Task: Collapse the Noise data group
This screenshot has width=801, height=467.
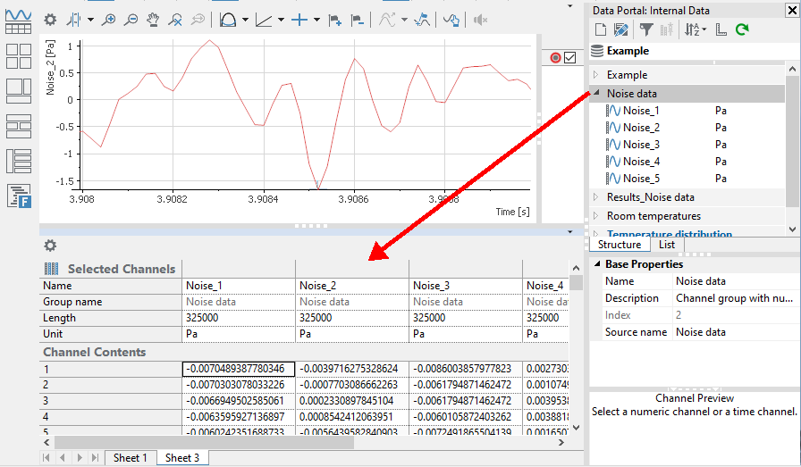Action: (596, 94)
